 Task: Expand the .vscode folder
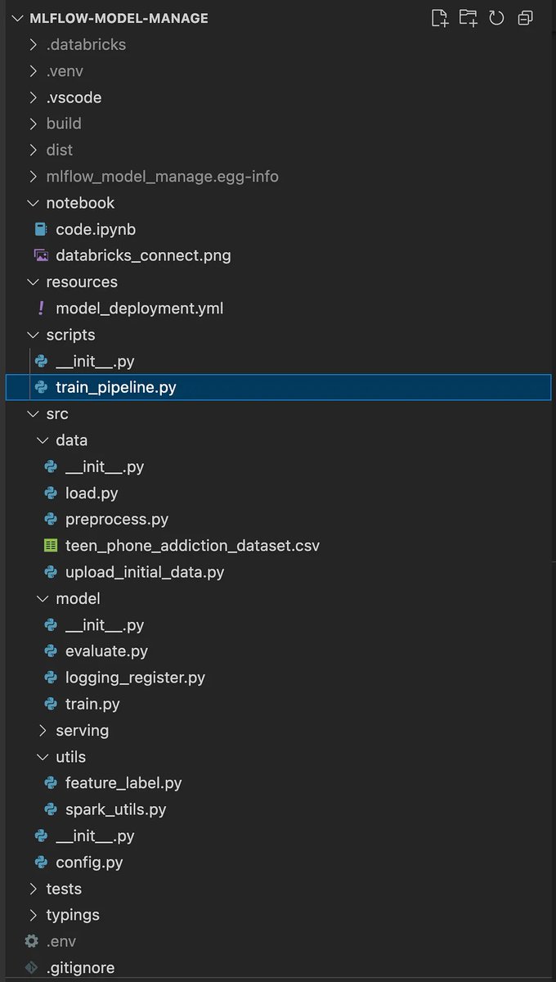[33, 97]
